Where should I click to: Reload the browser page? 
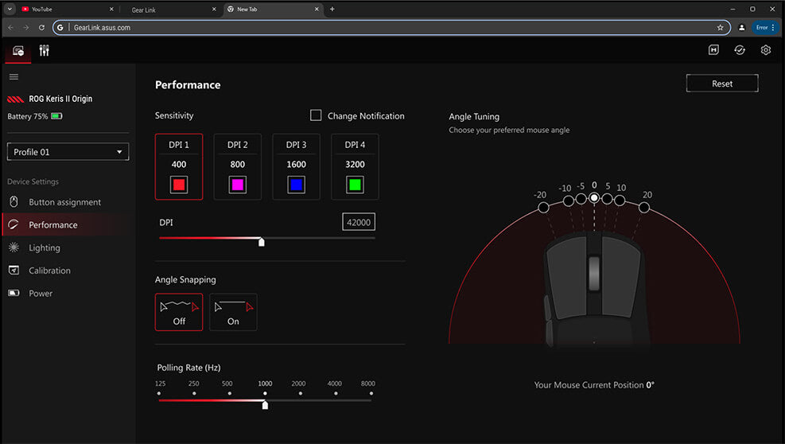pos(41,27)
